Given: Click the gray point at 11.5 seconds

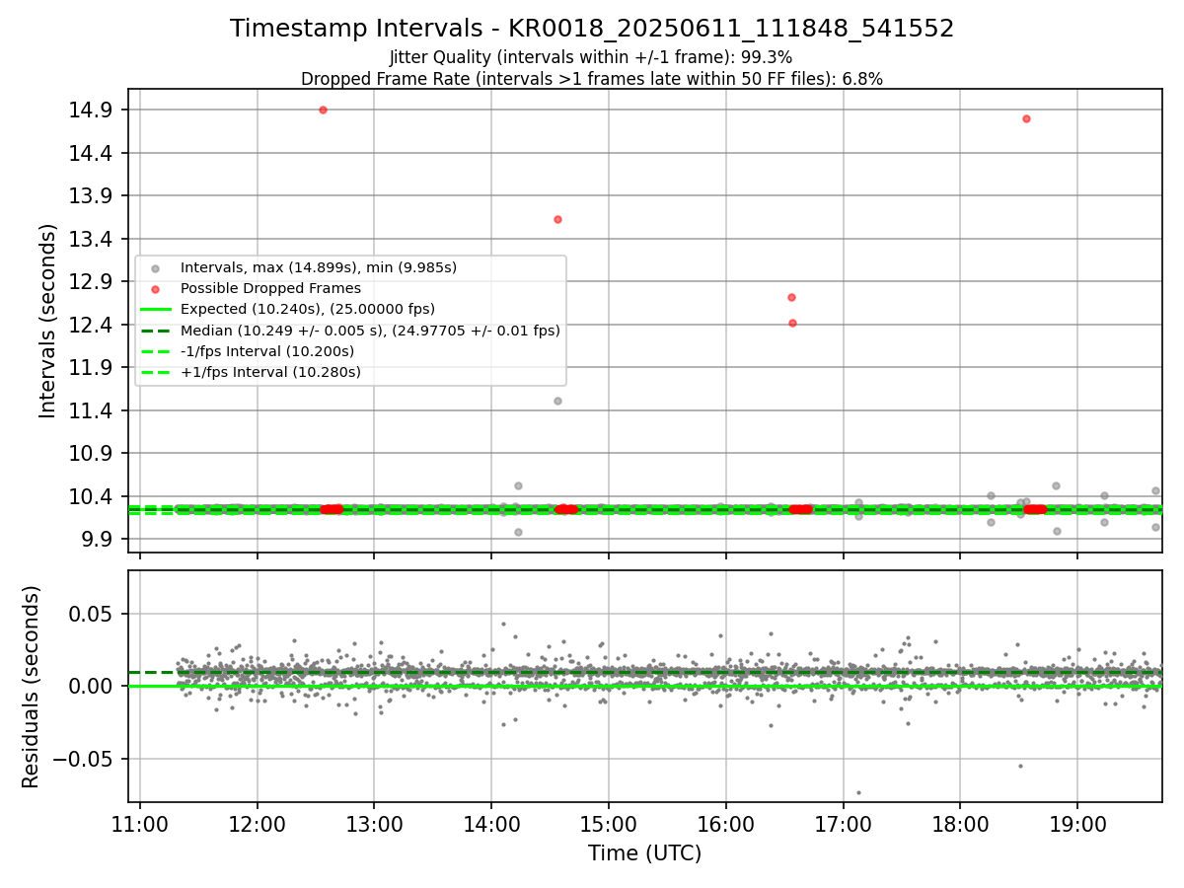Looking at the screenshot, I should (x=557, y=401).
